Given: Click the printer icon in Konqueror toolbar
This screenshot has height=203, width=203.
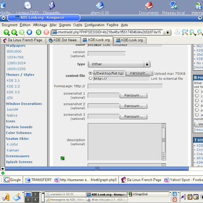Looking at the screenshot, I should [x=177, y=32].
